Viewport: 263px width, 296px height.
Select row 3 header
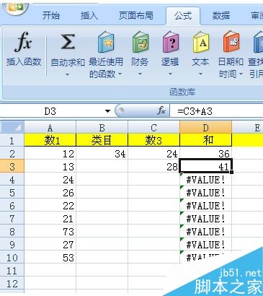point(12,166)
